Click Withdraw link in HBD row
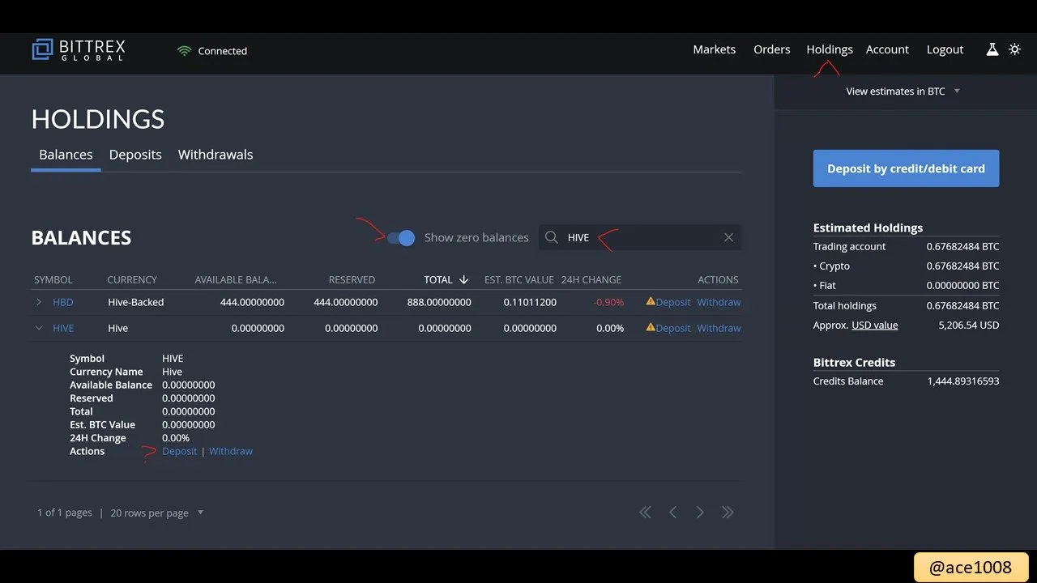The width and height of the screenshot is (1037, 583). 719,302
